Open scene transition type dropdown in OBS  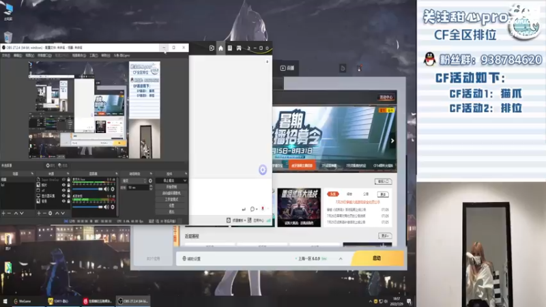134,181
